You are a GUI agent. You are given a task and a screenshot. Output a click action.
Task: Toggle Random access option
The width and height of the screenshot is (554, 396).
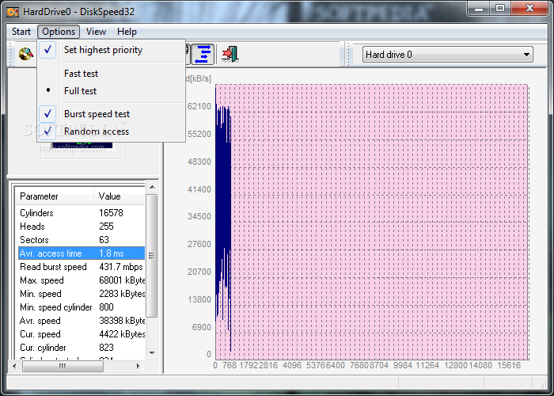112,131
